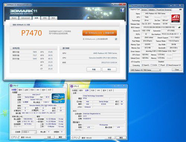Image resolution: width=186 pixels, height=142 pixels.
Task: Click the CT 25.33 result row
Action: (x=46, y=69)
